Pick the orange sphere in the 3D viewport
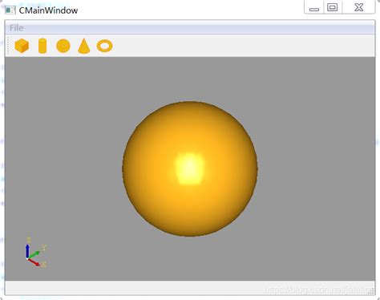The image size is (380, 300). (190, 168)
